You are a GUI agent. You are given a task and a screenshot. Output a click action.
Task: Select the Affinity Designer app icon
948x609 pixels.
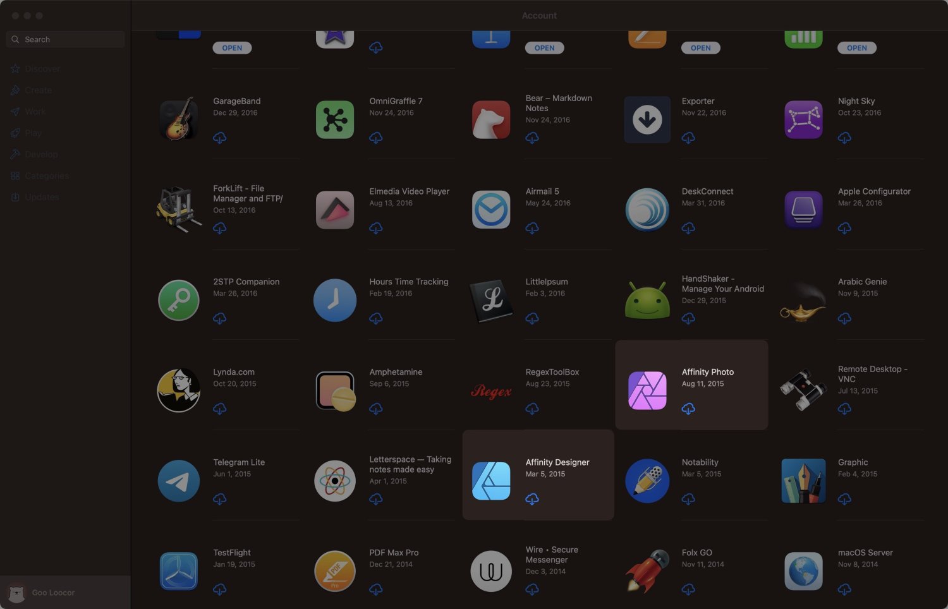tap(490, 481)
